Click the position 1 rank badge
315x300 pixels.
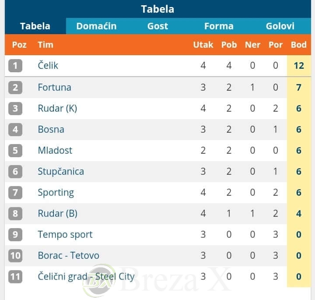coord(15,66)
